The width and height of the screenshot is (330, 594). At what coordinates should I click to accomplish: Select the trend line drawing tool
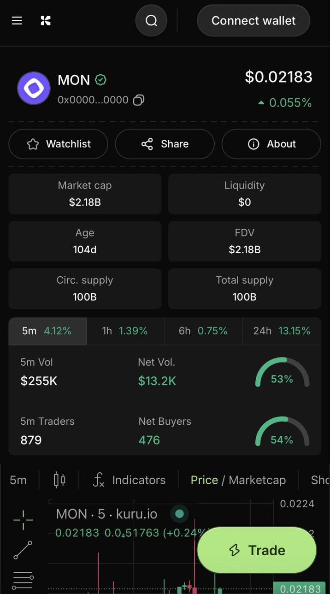[23, 550]
